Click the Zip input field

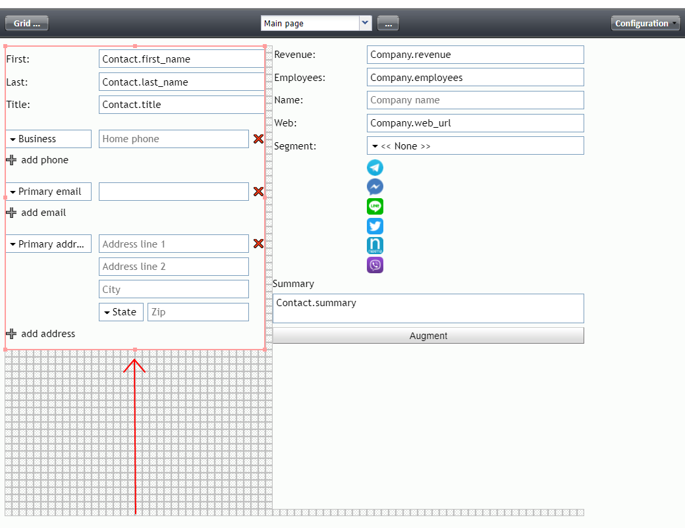(x=198, y=312)
